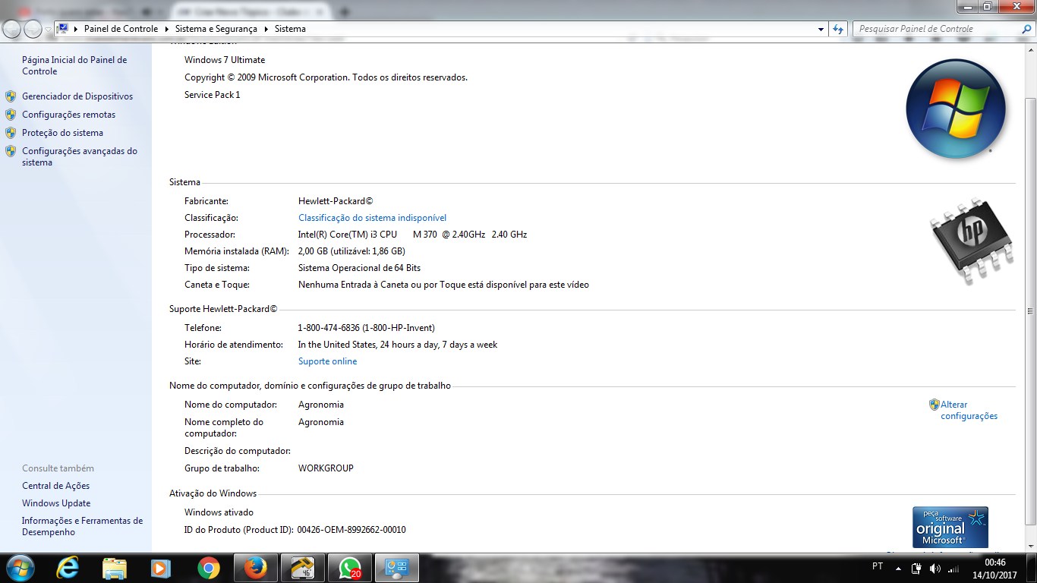Screen dimensions: 1037x583
Task: Click the phone number 1-800-474-6836
Action: point(329,328)
